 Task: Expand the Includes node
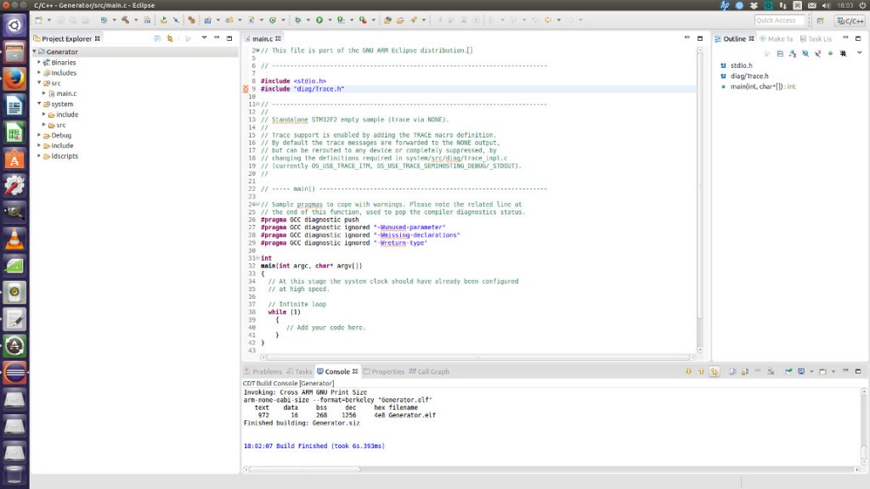coord(39,73)
